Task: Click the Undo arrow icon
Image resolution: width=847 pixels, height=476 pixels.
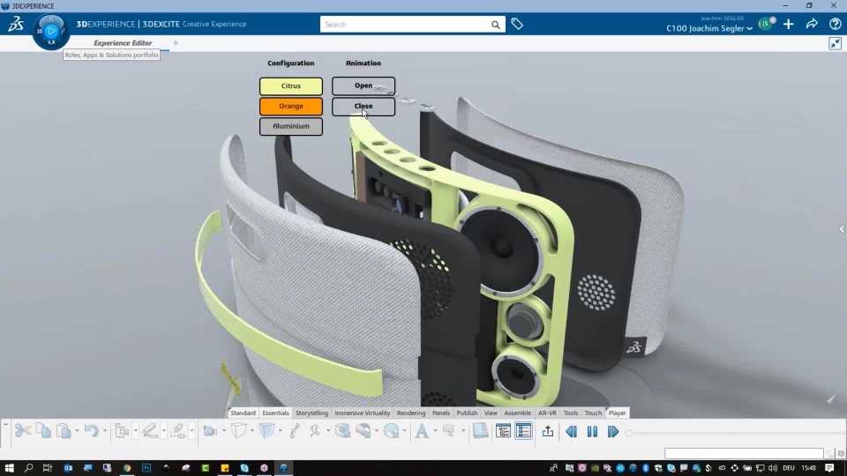Action: (x=91, y=431)
